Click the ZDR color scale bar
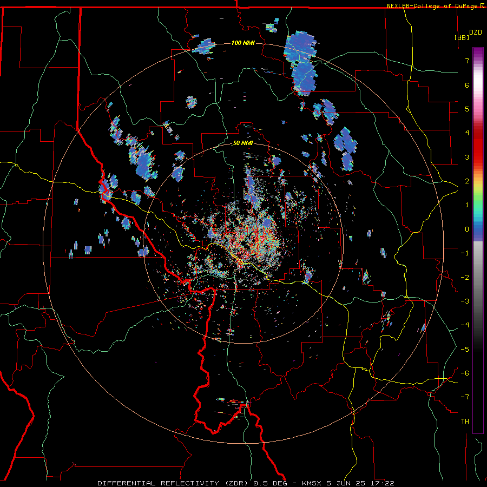Viewport: 487px width, 487px height. point(478,240)
